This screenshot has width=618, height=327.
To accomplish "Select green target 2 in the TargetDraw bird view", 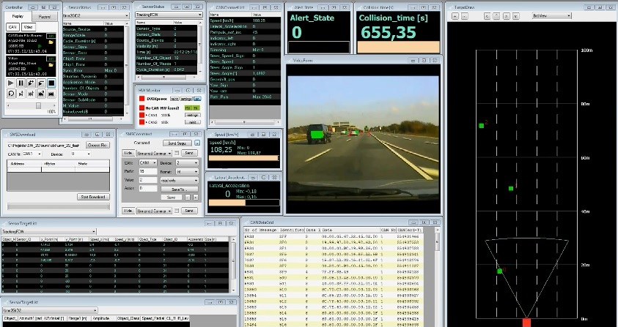I will point(481,126).
